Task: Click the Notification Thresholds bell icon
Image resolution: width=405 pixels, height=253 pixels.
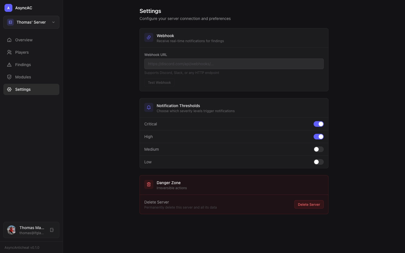Action: tap(149, 107)
